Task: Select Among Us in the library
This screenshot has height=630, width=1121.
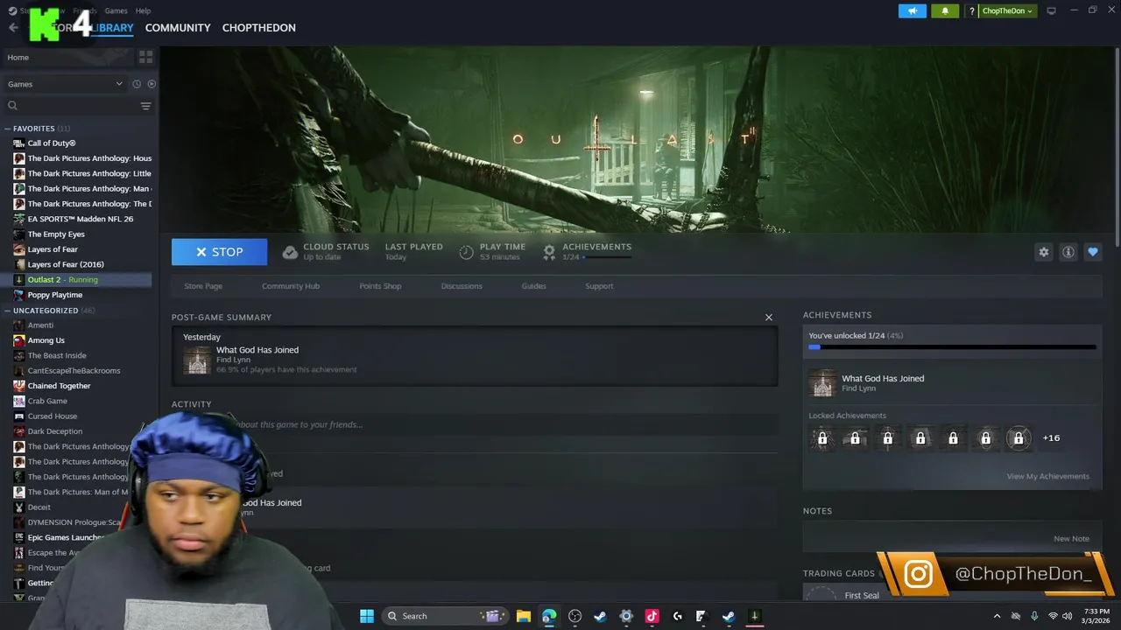Action: [x=46, y=340]
